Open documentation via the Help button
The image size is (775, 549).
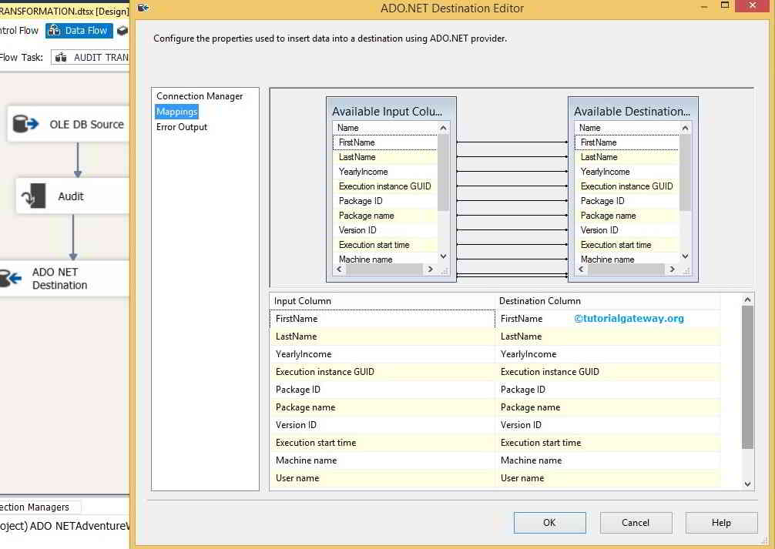(721, 522)
